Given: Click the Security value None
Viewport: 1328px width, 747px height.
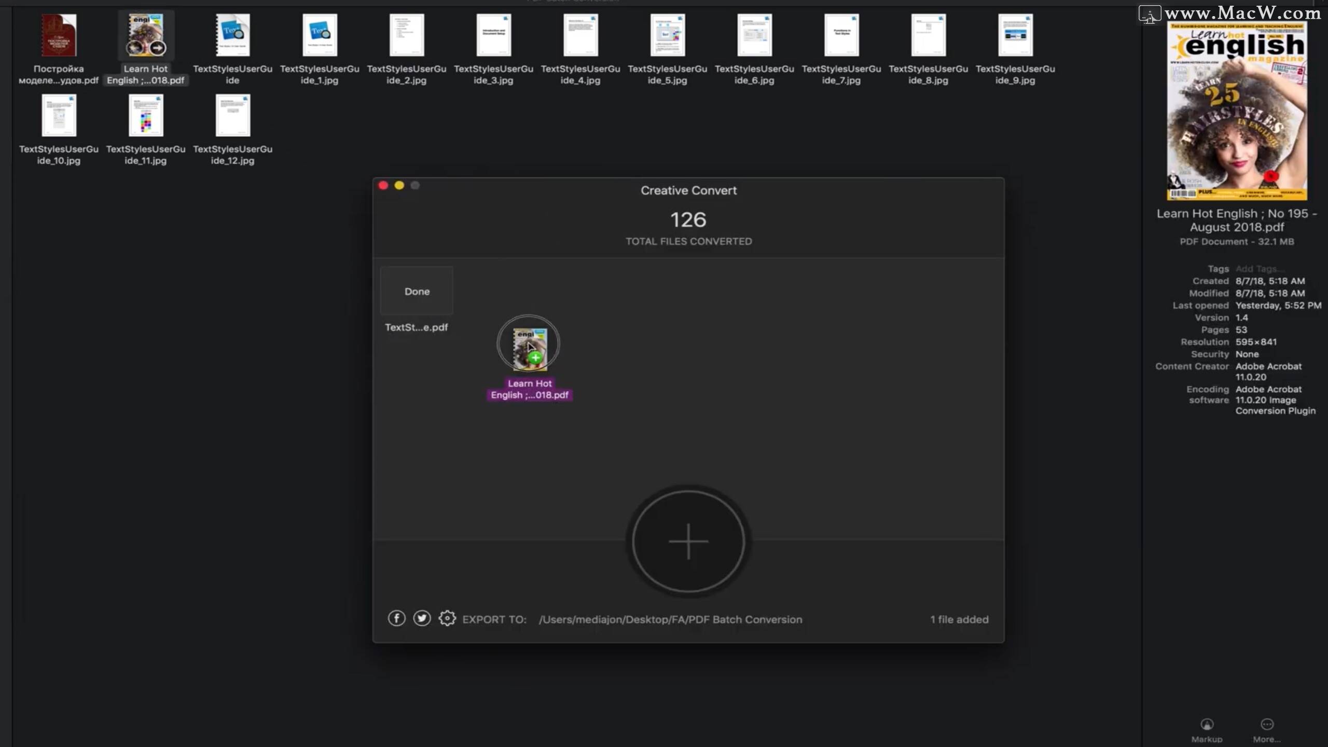Looking at the screenshot, I should (x=1247, y=354).
